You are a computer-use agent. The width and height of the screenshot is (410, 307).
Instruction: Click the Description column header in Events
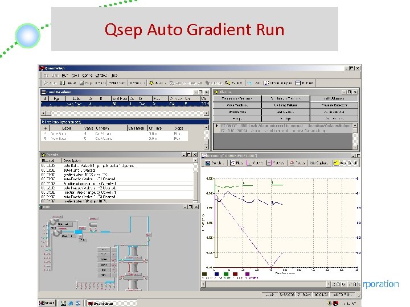tap(72, 160)
